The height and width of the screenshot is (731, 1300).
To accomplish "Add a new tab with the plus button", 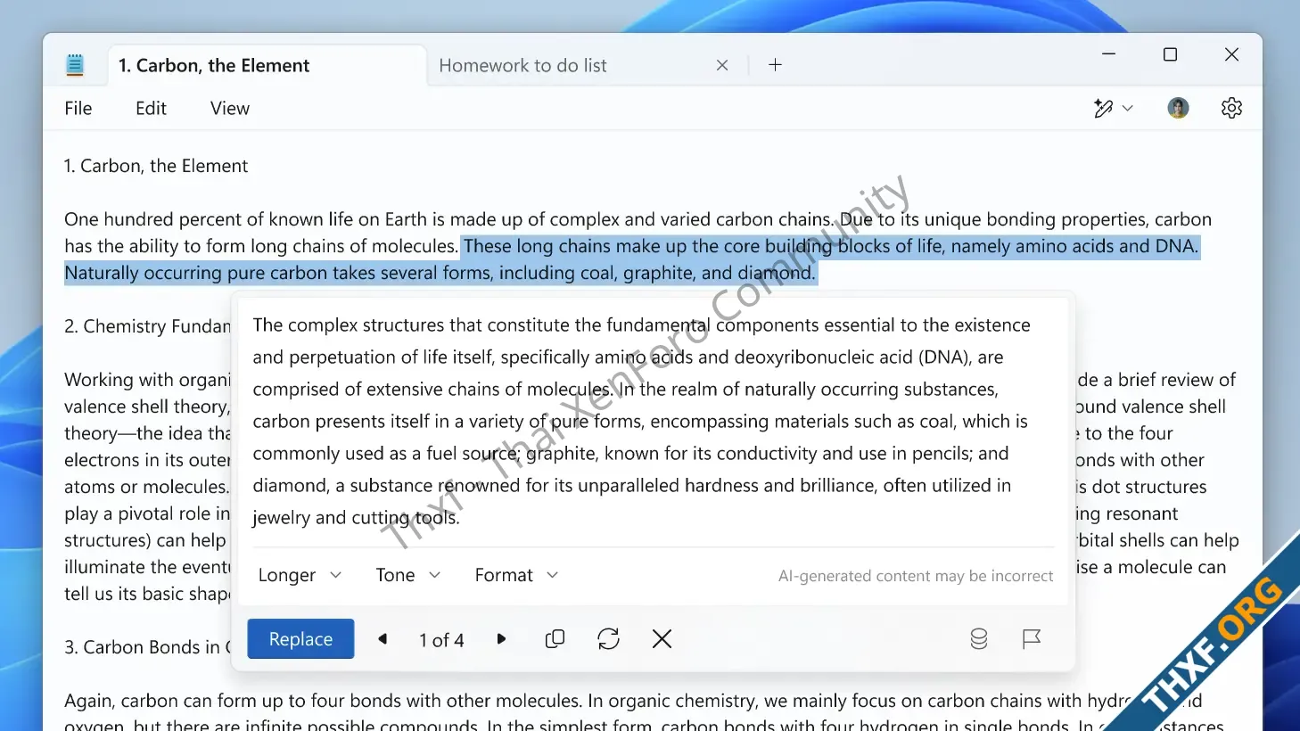I will (x=775, y=64).
